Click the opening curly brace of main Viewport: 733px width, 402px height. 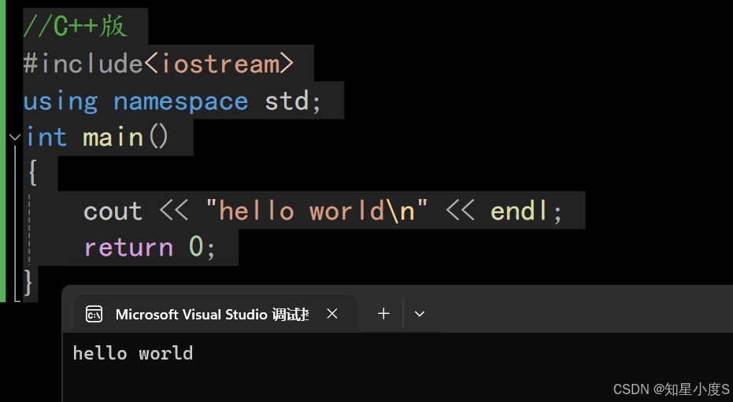33,172
